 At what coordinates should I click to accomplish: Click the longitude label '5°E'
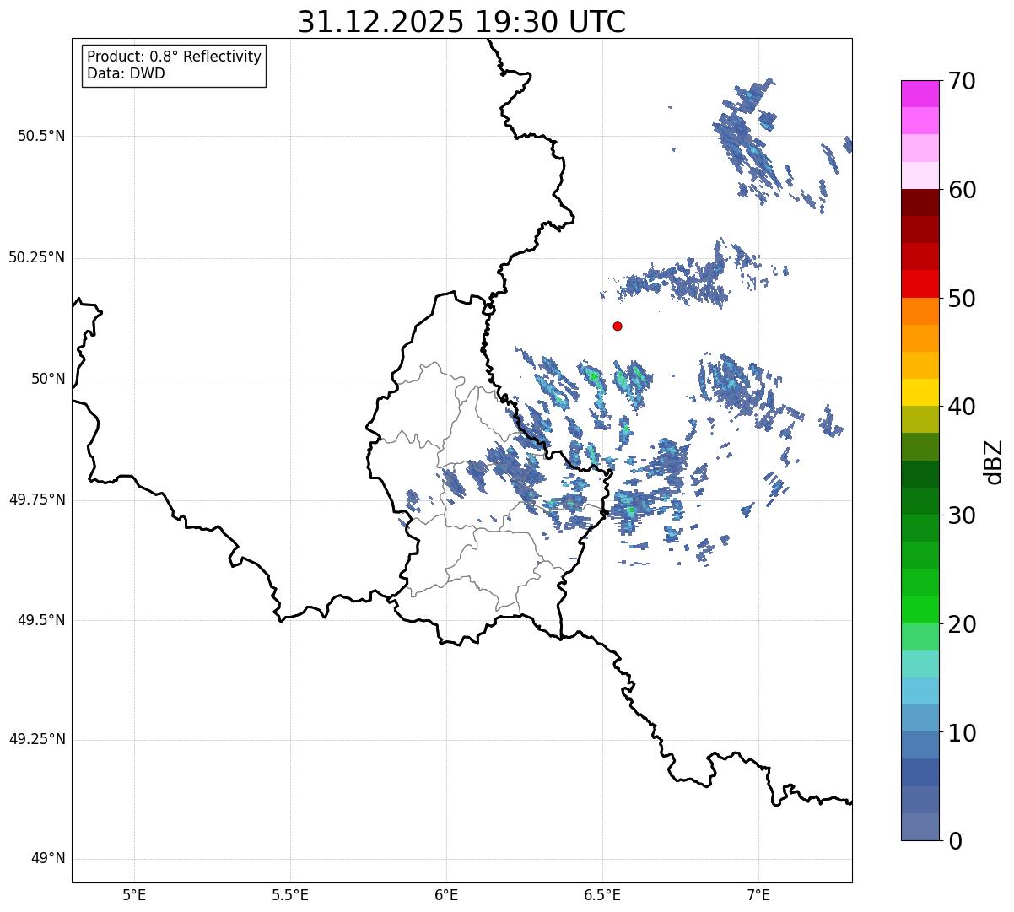point(134,895)
